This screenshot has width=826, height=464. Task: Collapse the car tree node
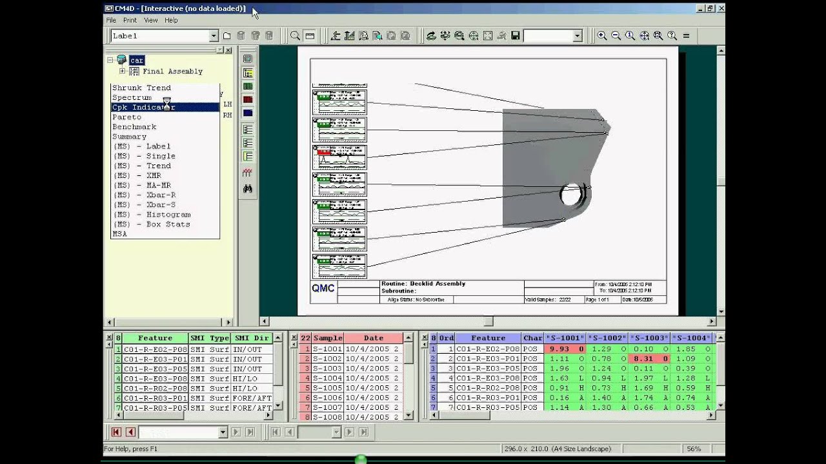coord(110,60)
